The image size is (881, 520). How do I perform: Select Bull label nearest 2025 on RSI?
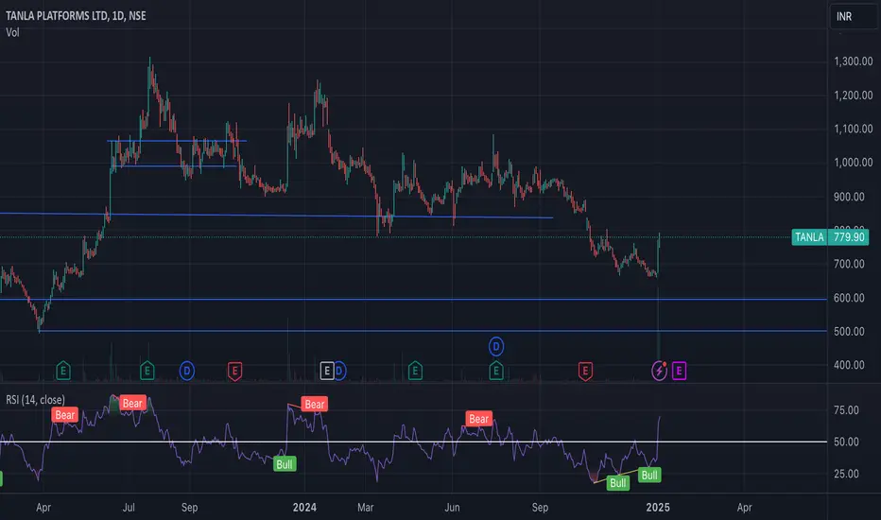(649, 475)
